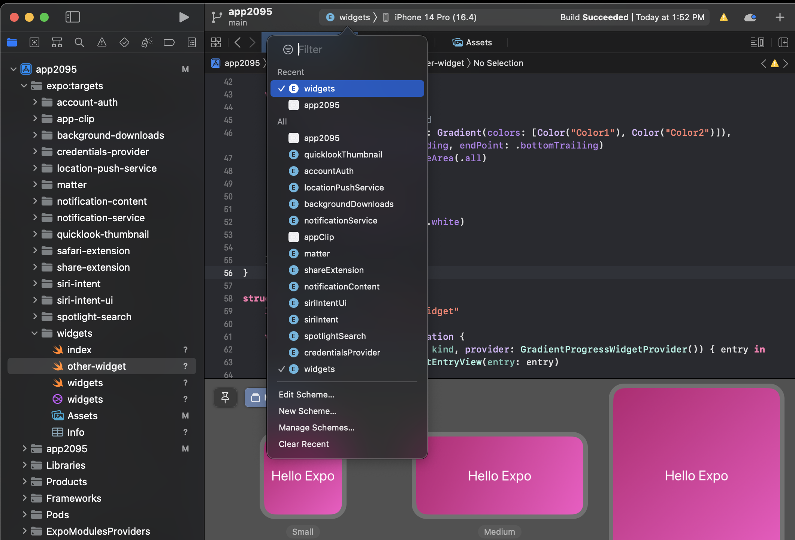
Task: Toggle the Navigator sidebar visibility
Action: [73, 17]
